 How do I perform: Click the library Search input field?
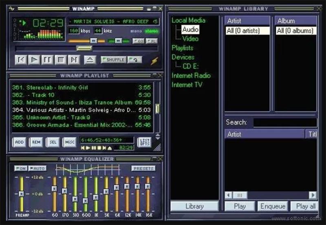point(285,122)
